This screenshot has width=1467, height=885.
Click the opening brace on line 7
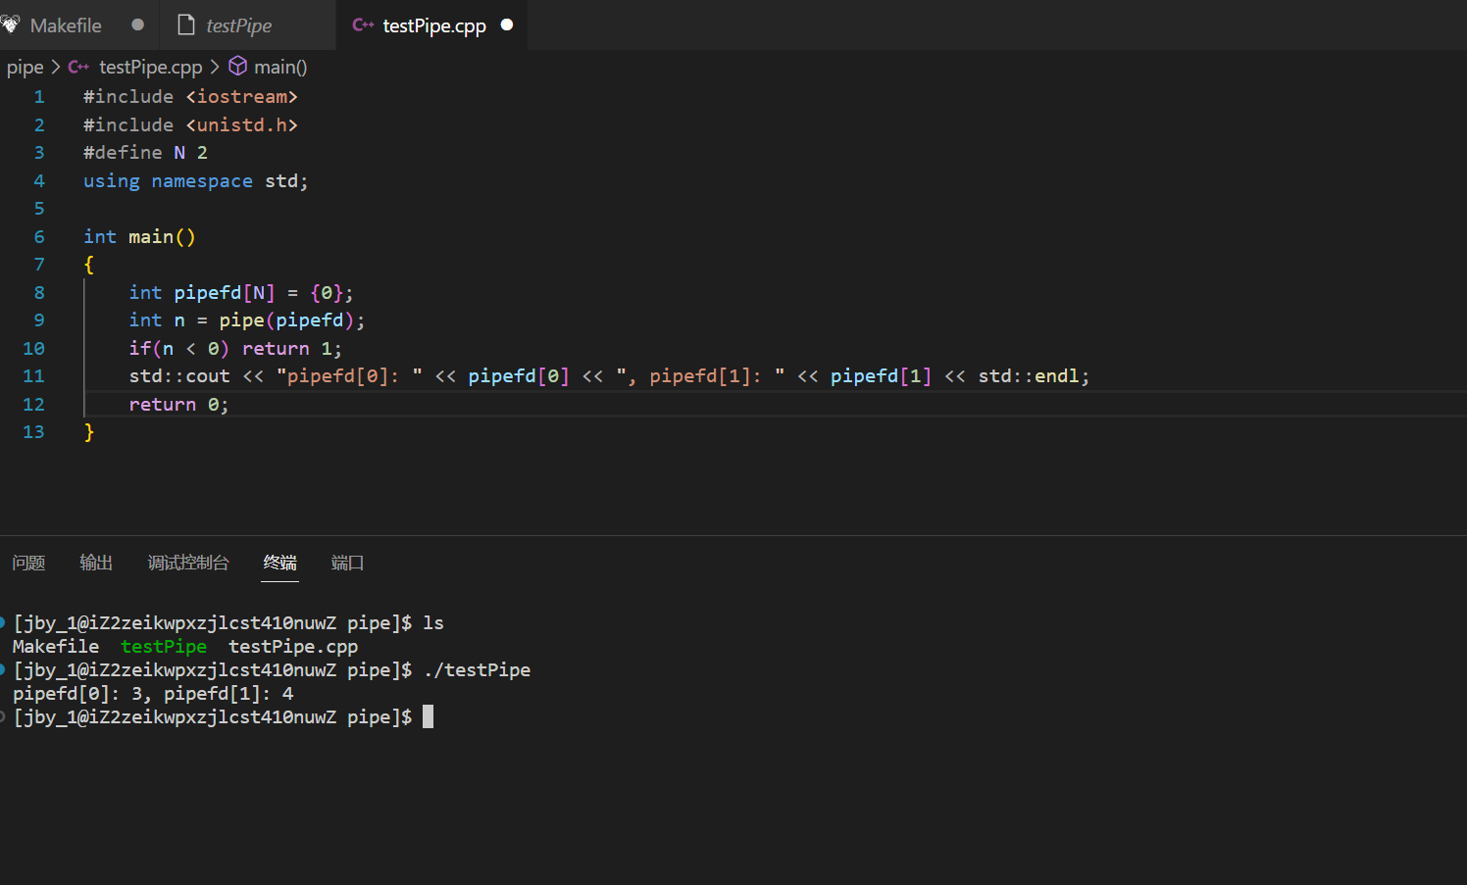89,265
